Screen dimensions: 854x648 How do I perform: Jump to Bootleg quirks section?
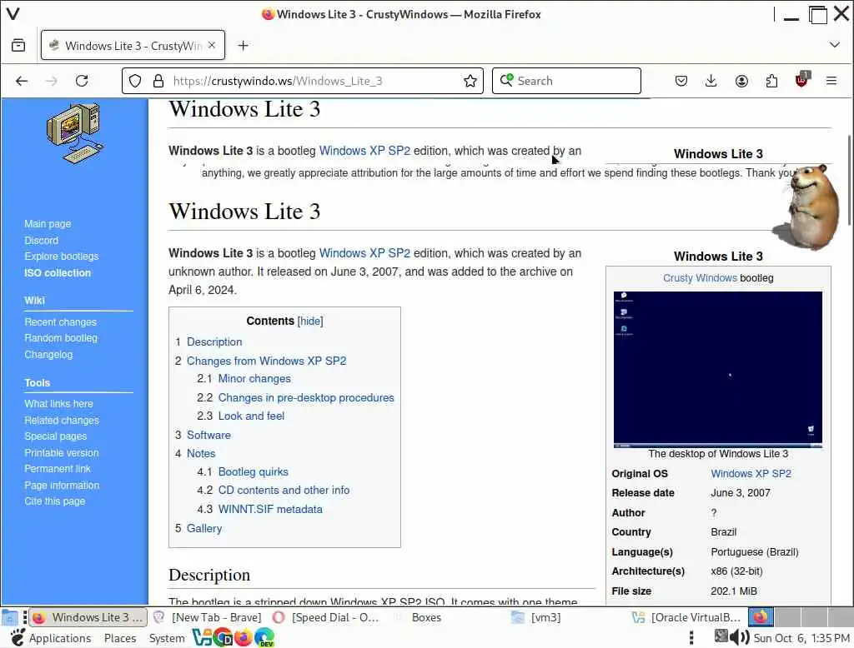pyautogui.click(x=254, y=471)
